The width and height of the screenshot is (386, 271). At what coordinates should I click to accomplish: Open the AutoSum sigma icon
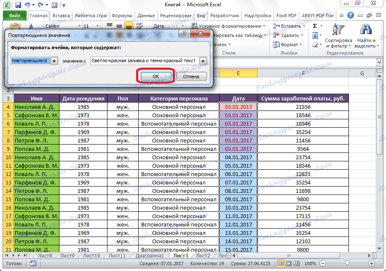315,26
